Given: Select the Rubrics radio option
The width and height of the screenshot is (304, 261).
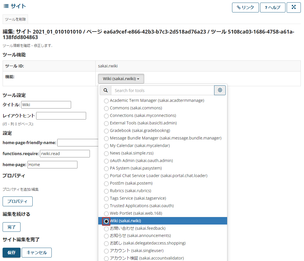Looking at the screenshot, I should (x=106, y=191).
